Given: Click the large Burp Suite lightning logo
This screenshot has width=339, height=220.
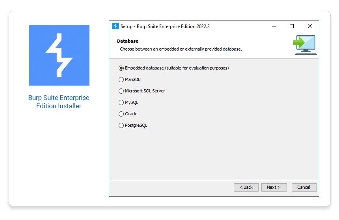Looking at the screenshot, I should [59, 55].
